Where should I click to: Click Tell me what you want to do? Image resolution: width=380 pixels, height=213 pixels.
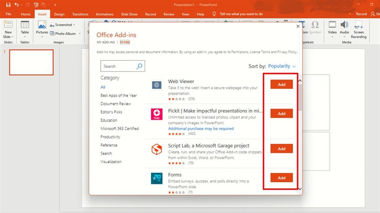[x=241, y=14]
